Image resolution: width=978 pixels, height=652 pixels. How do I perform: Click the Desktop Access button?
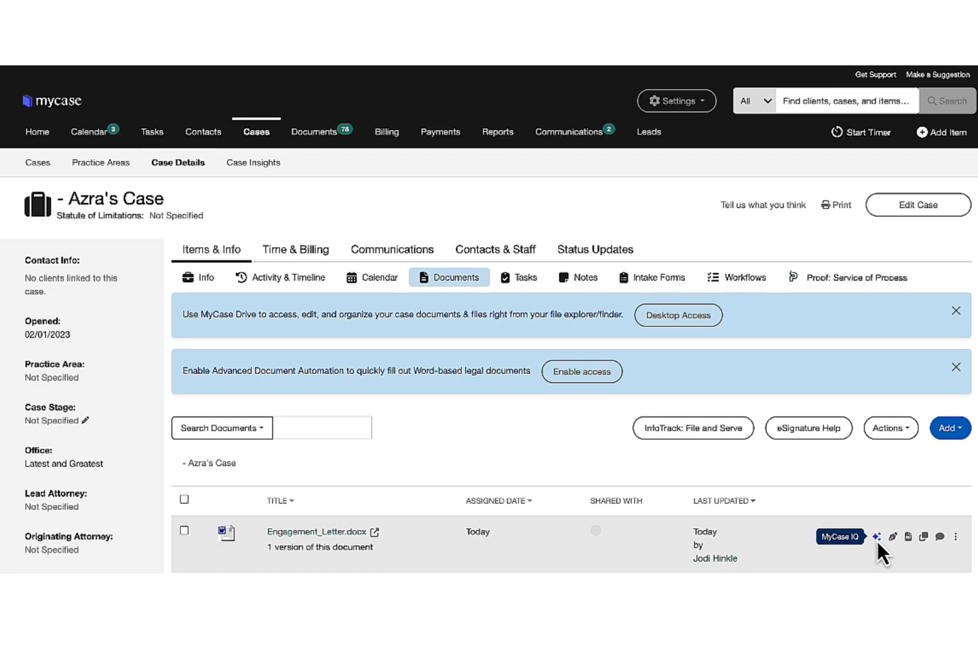678,315
